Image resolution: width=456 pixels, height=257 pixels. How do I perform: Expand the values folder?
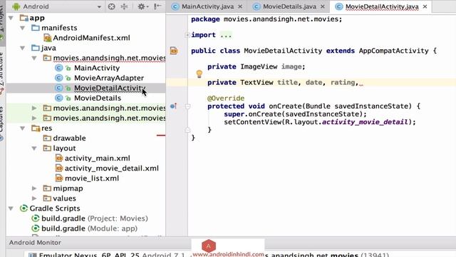coord(34,198)
